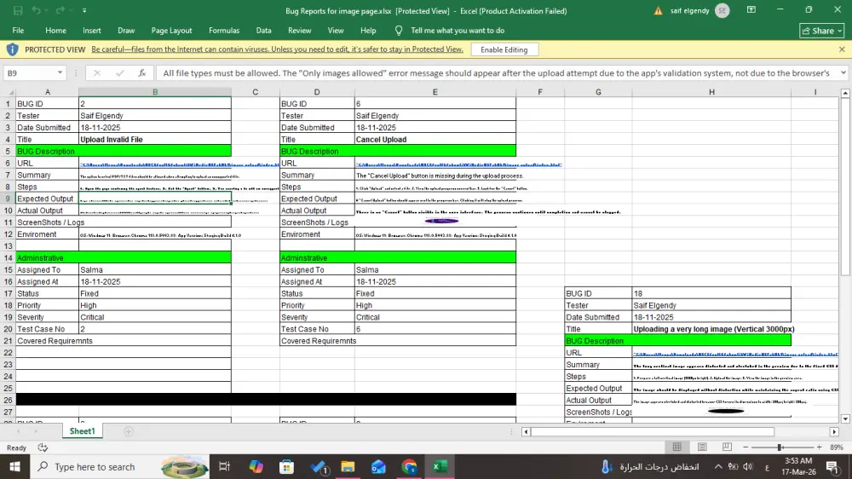Click the 89% zoom level

tap(837, 447)
